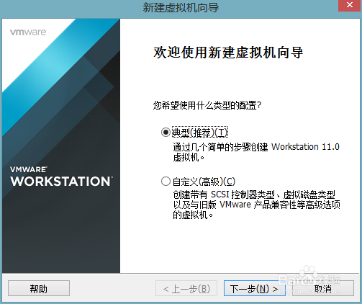This screenshot has height=304, width=362.
Task: Click the disabled 上一步(B) button
Action: (x=186, y=288)
